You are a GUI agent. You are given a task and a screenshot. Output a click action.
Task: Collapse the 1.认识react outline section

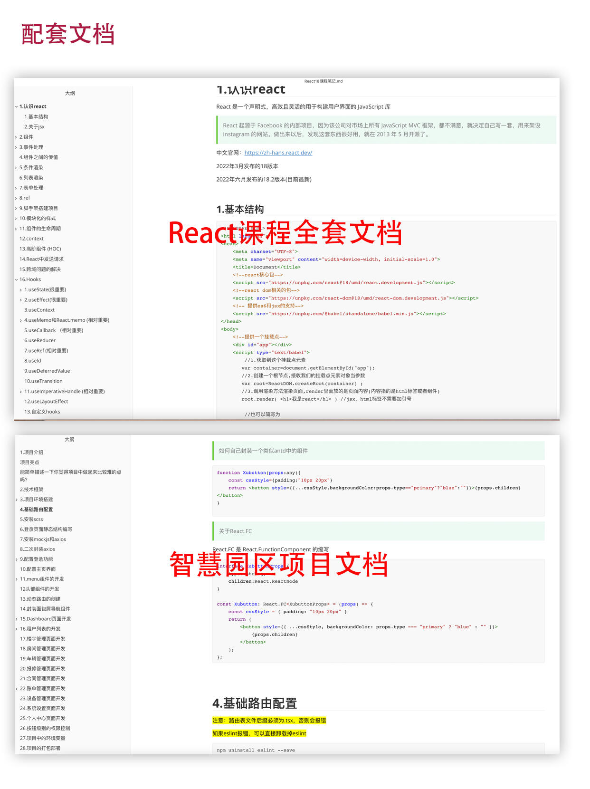point(16,106)
